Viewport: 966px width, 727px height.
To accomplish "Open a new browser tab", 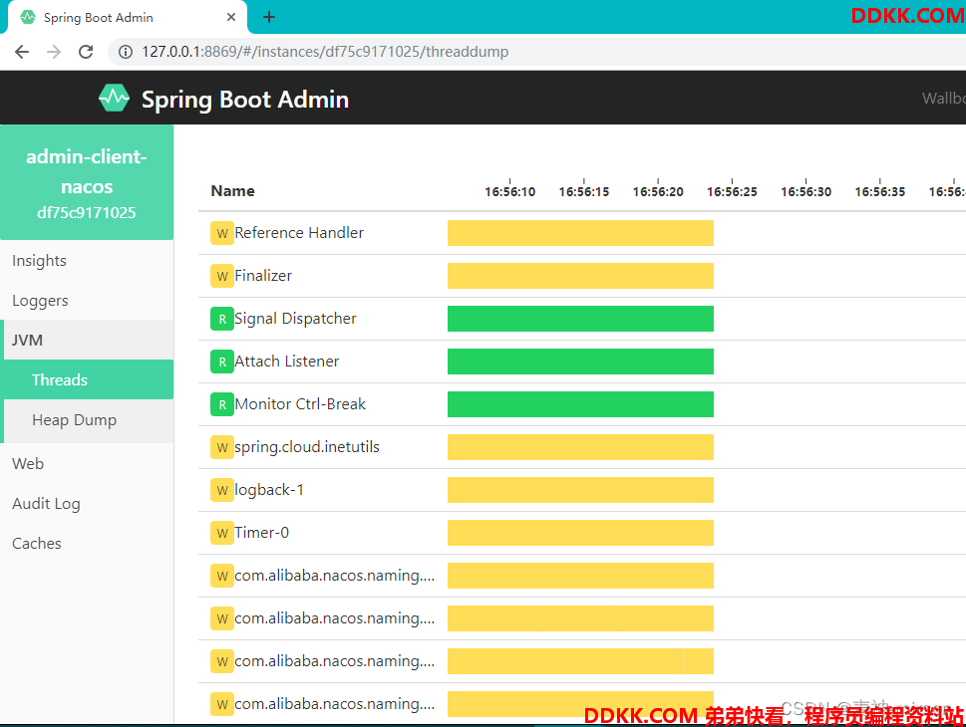I will click(x=269, y=17).
